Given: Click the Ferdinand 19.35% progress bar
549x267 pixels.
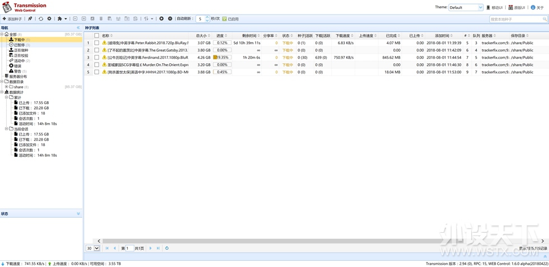Looking at the screenshot, I should (x=222, y=58).
